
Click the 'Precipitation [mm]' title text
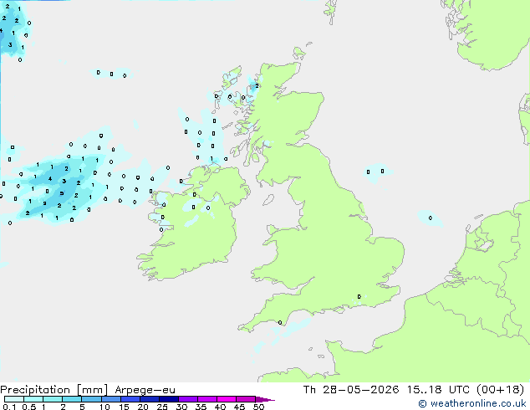point(54,390)
